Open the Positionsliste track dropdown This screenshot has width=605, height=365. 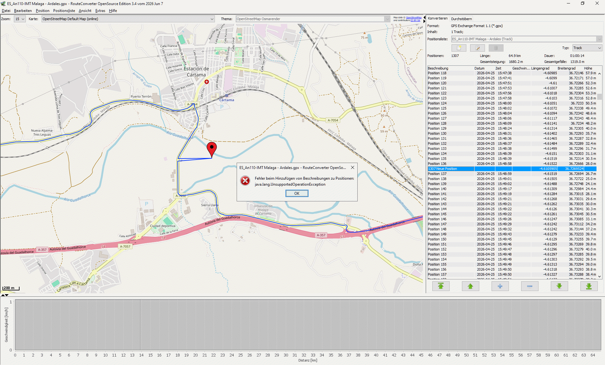527,39
